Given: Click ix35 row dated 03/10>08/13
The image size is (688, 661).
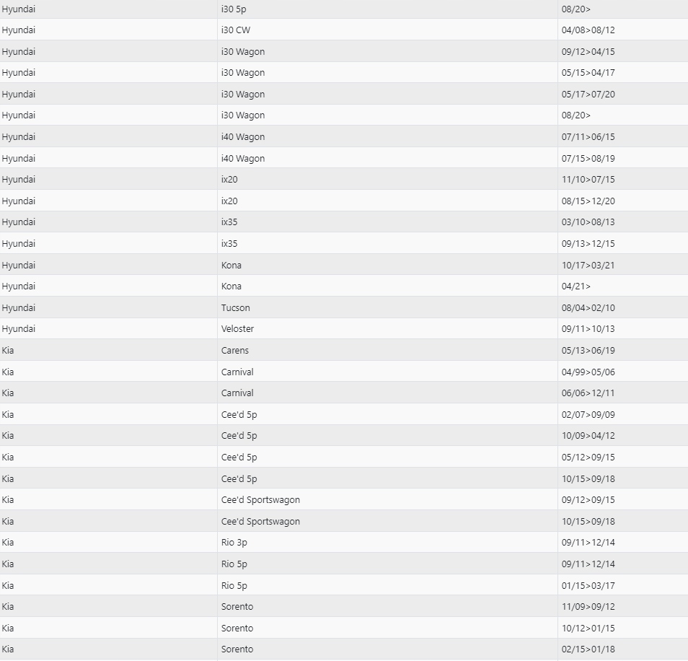Looking at the screenshot, I should point(344,222).
